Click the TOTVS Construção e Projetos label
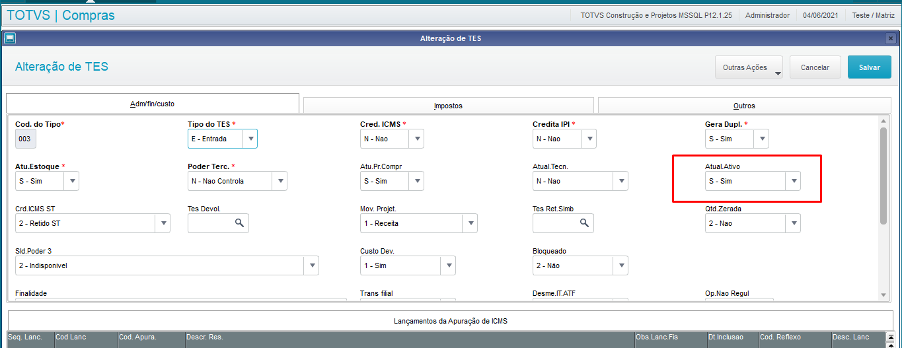 [656, 15]
